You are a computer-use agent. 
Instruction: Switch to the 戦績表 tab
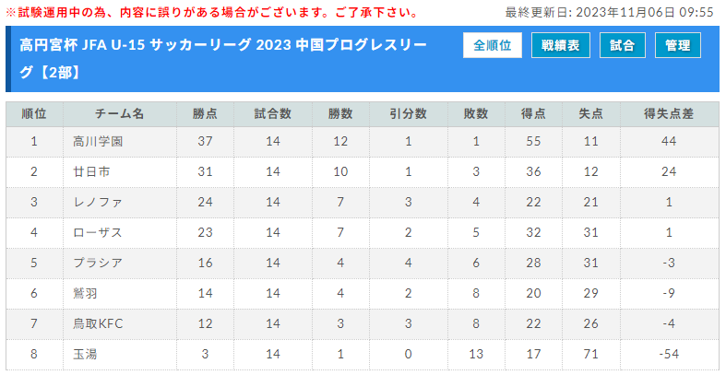coord(560,46)
